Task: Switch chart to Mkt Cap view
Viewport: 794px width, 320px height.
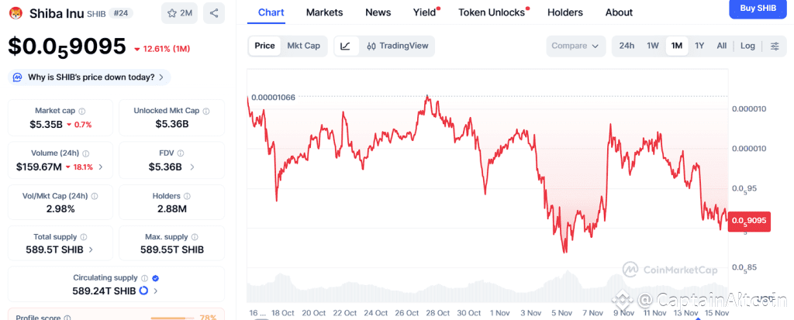Action: click(x=303, y=46)
